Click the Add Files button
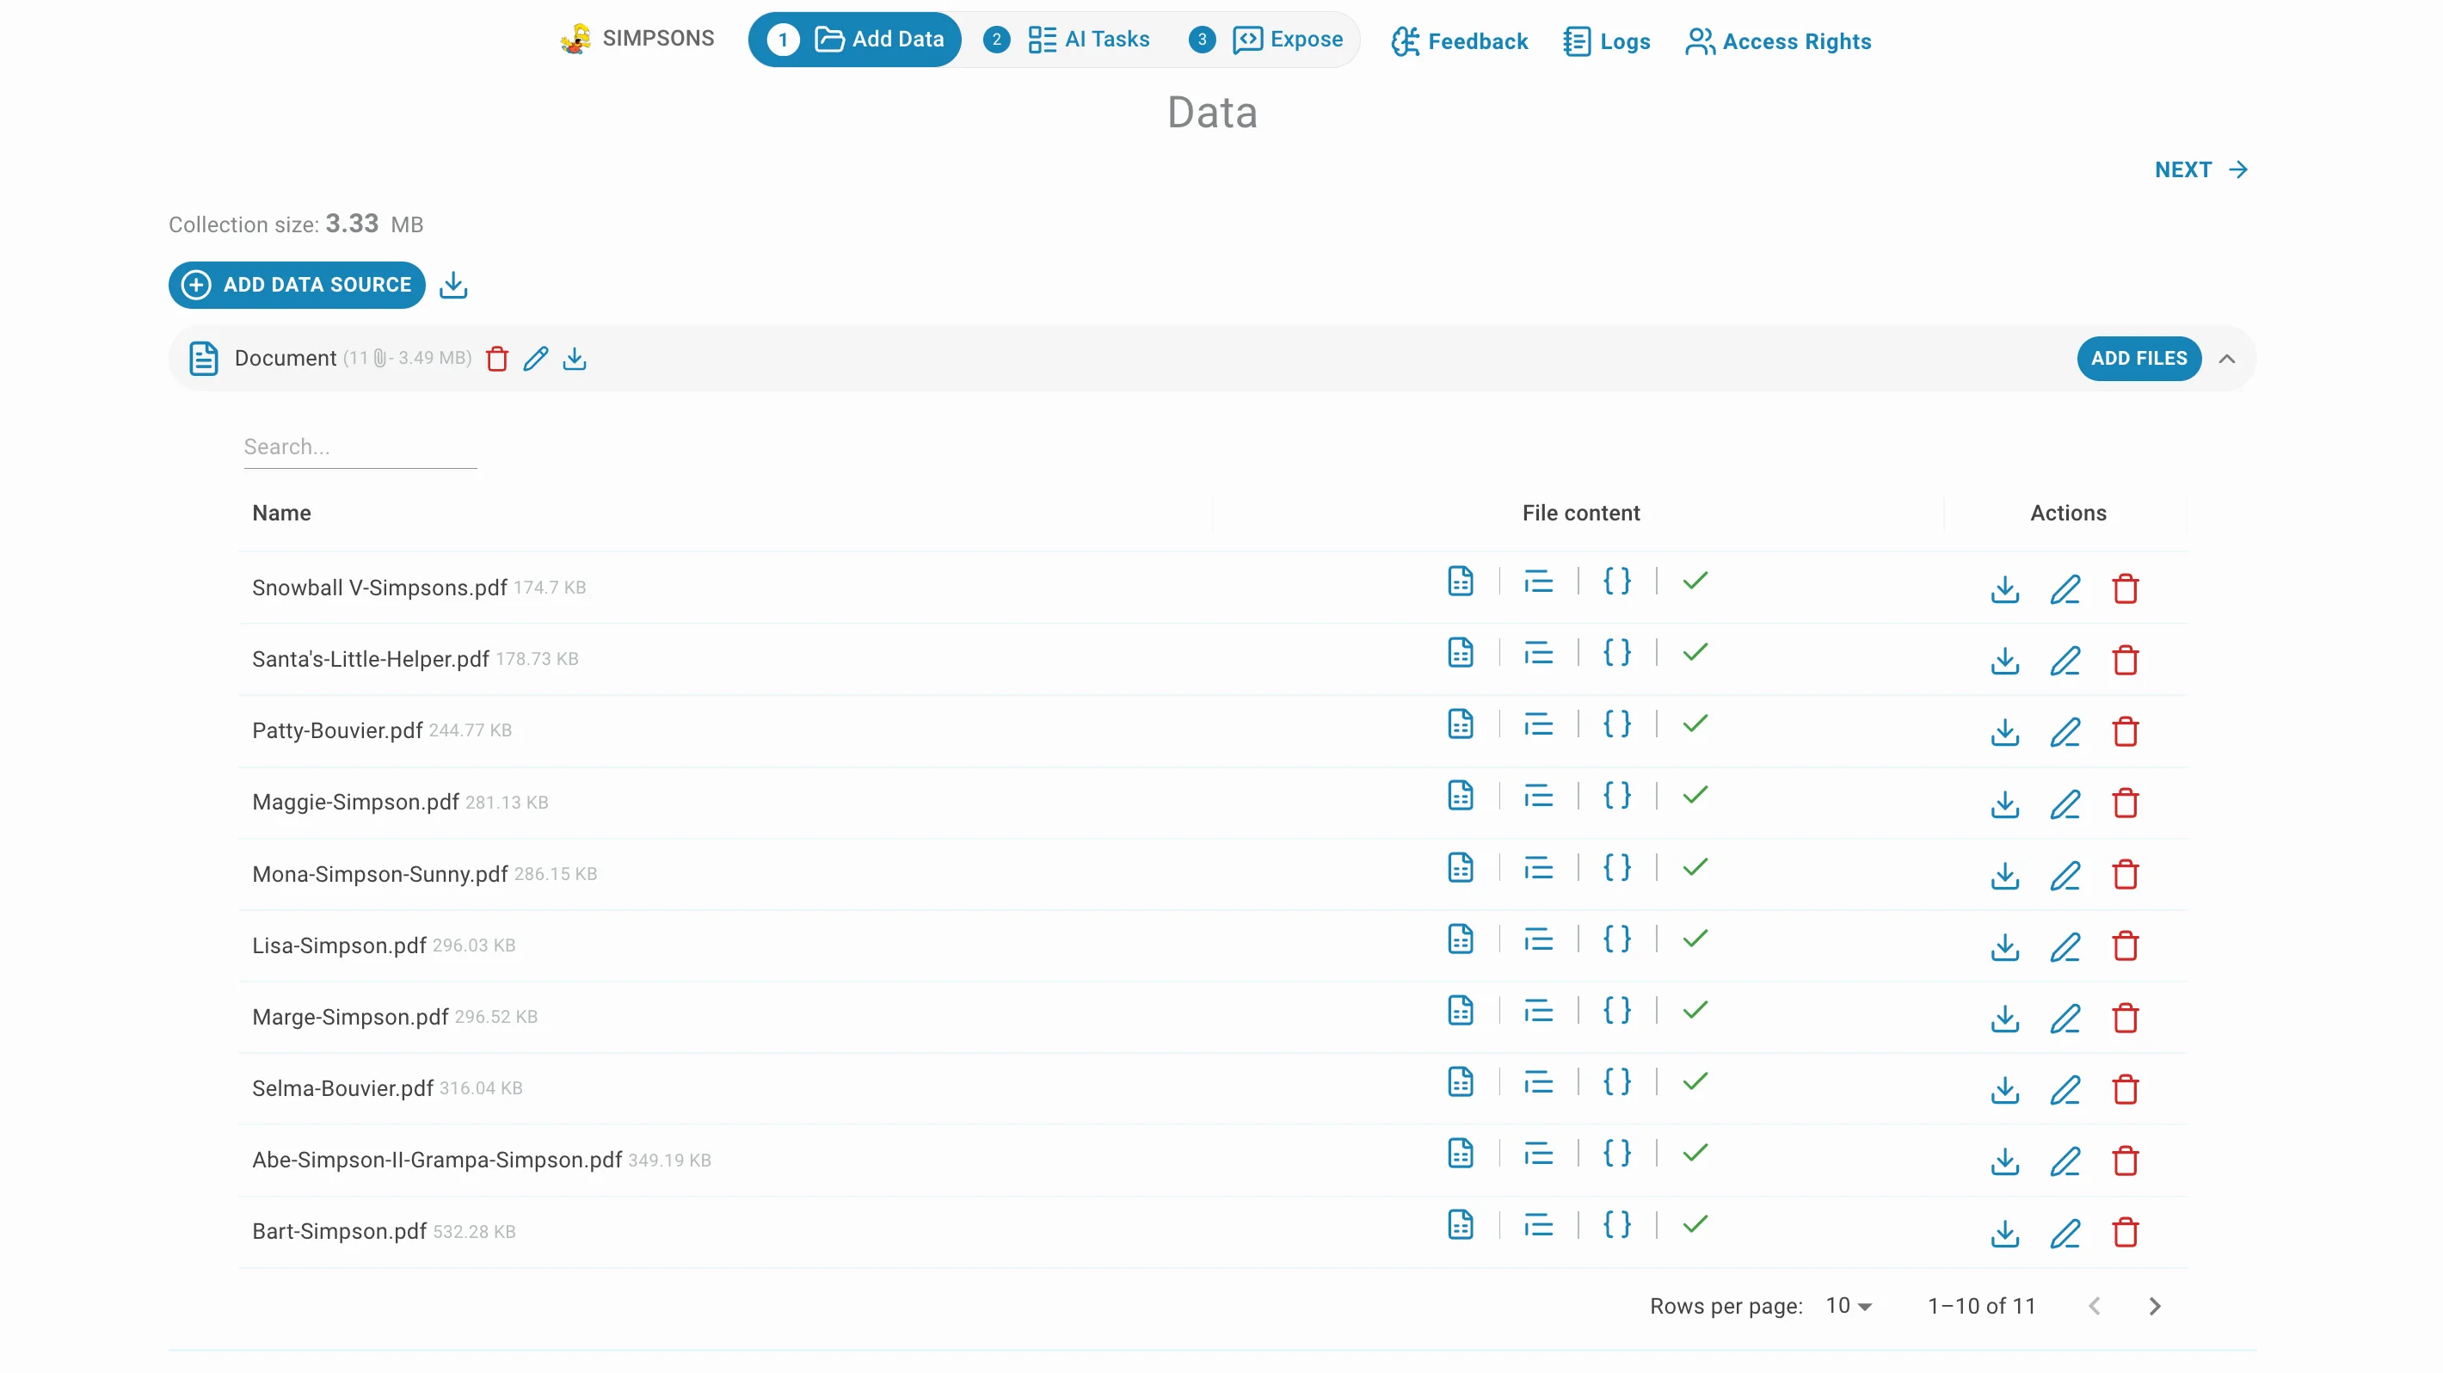This screenshot has width=2443, height=1373. tap(2138, 359)
